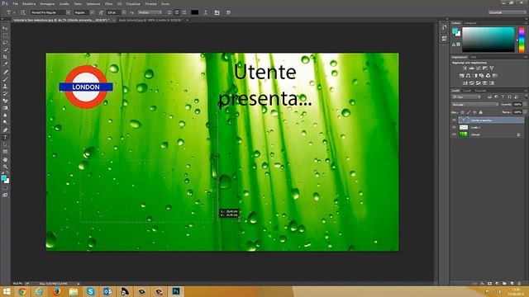Open the Character and Paragraph panels

click(x=217, y=12)
